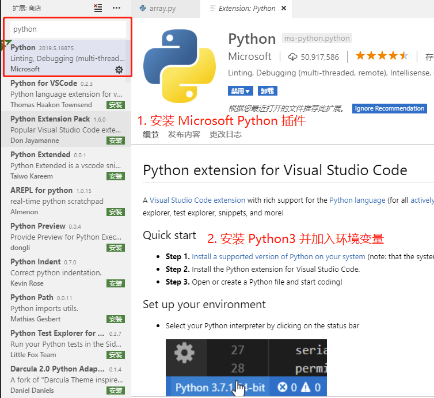Screen dimensions: 434x398
Task: Open the 更改日志 changelog tab
Action: [x=225, y=134]
